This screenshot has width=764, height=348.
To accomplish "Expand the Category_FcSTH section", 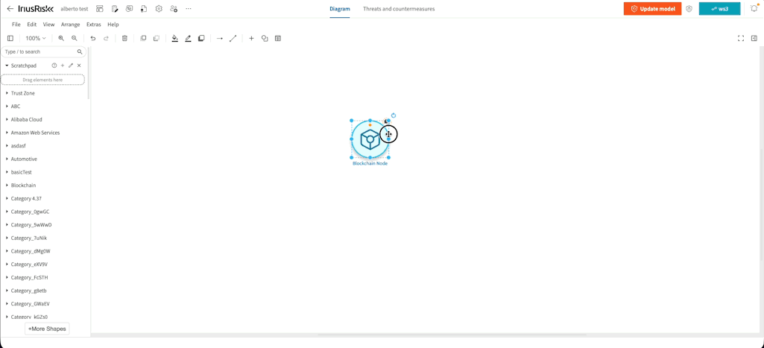I will pos(29,277).
